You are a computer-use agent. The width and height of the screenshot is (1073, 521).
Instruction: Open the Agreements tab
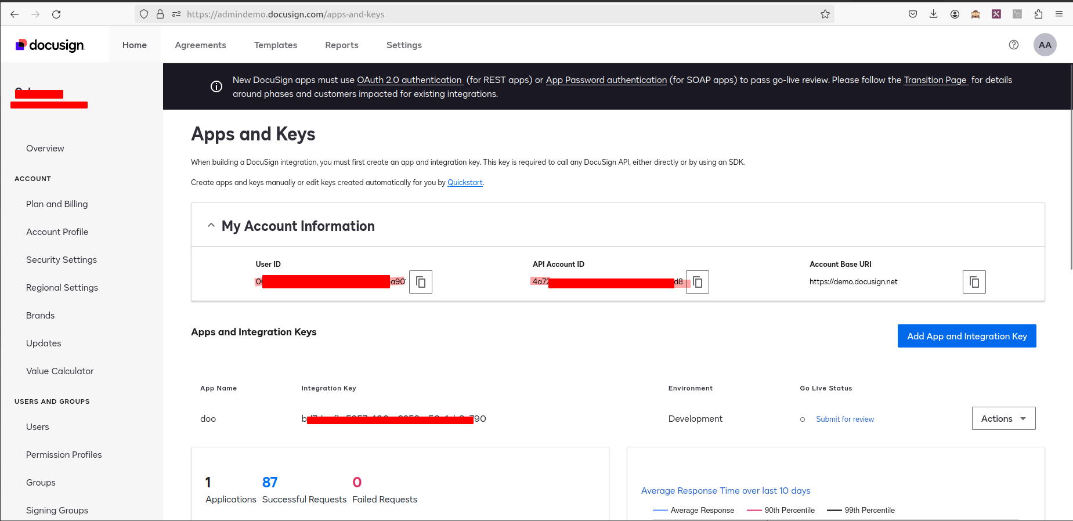point(201,45)
